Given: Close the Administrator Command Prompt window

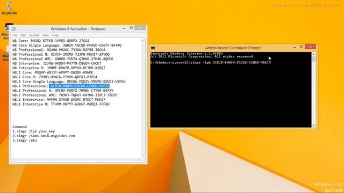Looking at the screenshot, I should (311, 47).
